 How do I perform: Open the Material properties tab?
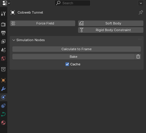point(3,123)
